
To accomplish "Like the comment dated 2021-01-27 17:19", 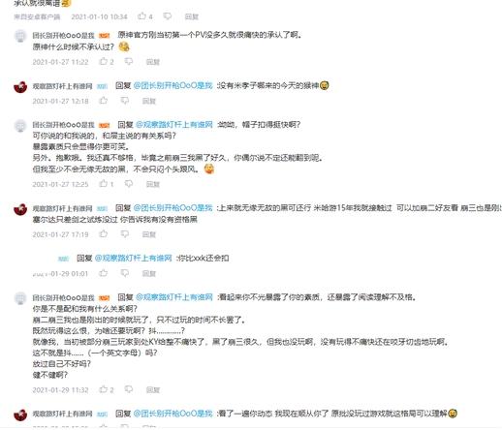I will pyautogui.click(x=104, y=234).
